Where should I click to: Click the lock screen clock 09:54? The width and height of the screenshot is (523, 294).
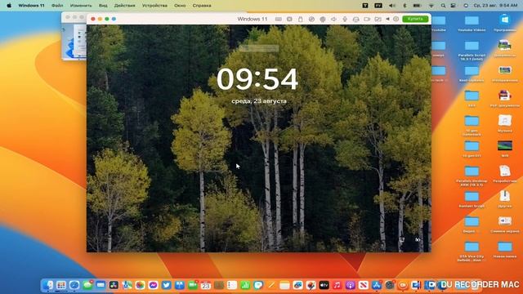click(x=257, y=79)
